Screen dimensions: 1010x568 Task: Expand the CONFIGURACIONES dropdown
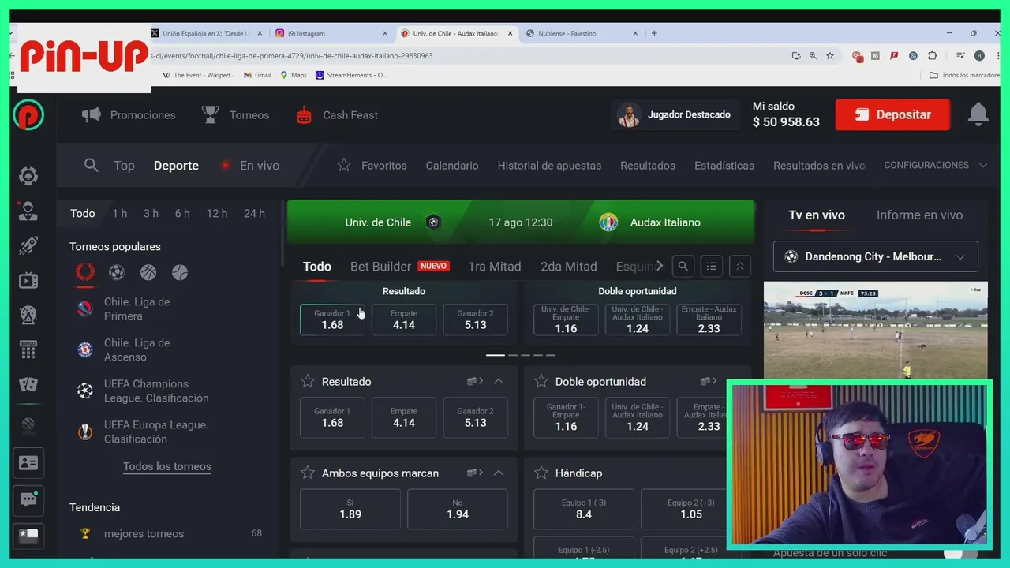coord(936,165)
